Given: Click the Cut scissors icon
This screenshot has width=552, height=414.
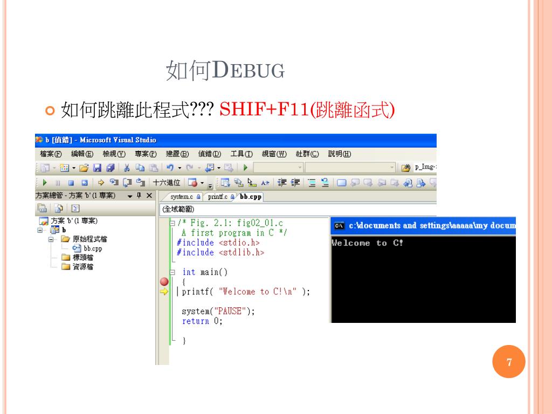Looking at the screenshot, I should click(x=127, y=168).
